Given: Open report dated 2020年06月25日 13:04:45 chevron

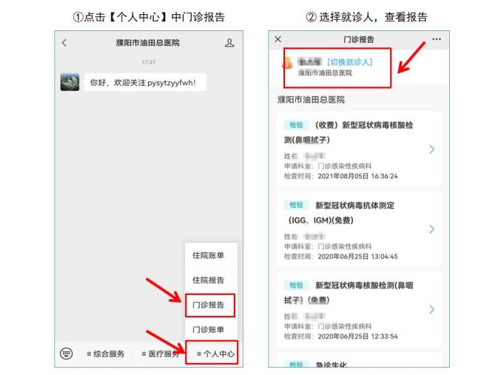Looking at the screenshot, I should [431, 229].
